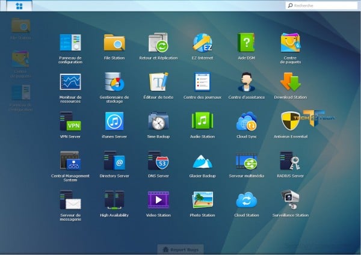Toggle the main menu grid button
This screenshot has height=255, width=361.
pyautogui.click(x=19, y=6)
